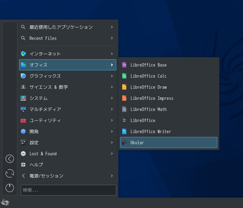This screenshot has width=243, height=208.
Task: Open the システム menu category
Action: tap(68, 98)
